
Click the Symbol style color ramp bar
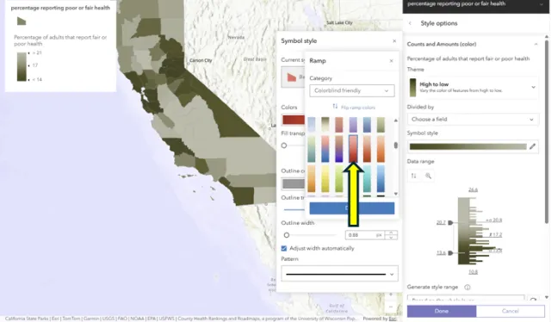pyautogui.click(x=467, y=146)
